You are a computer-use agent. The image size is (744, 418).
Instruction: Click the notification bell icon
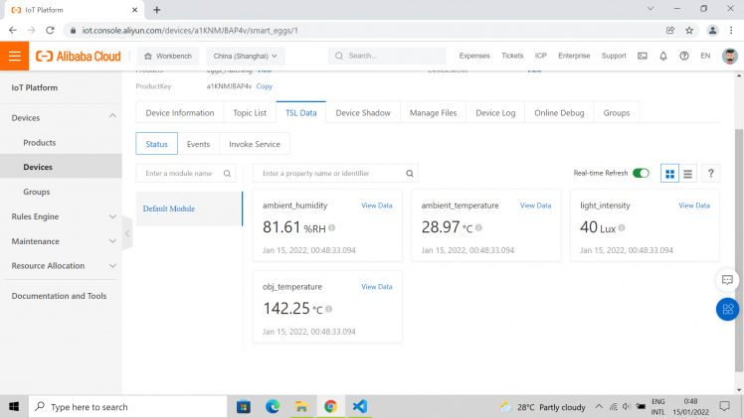[x=663, y=57]
